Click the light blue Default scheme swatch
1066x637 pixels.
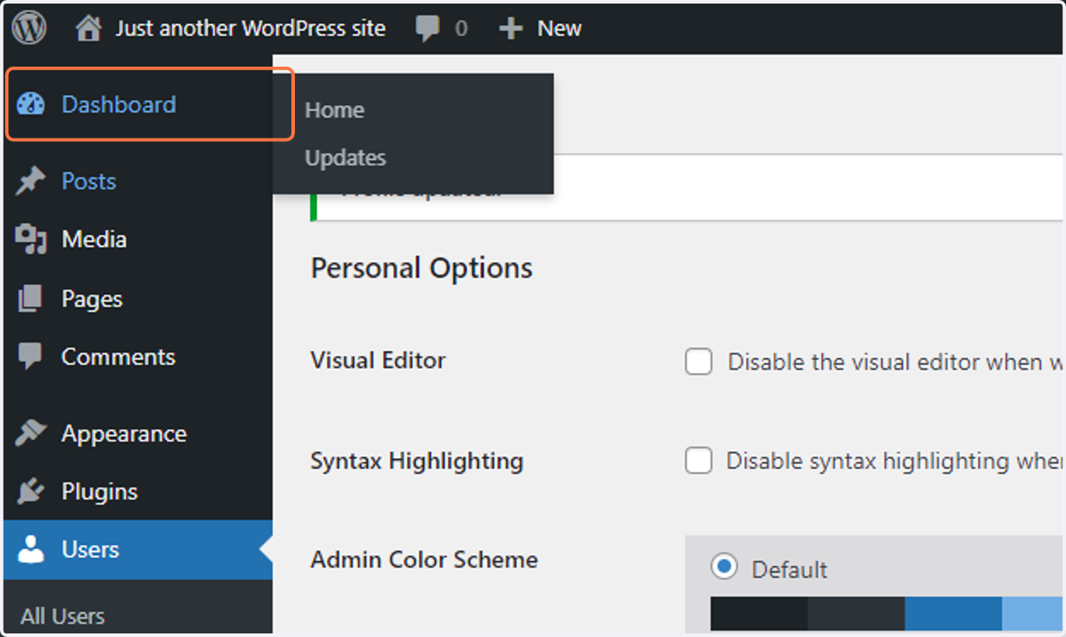click(x=1034, y=613)
